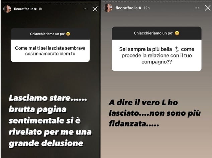Open the right story's three-dot options menu
The width and height of the screenshot is (212, 158).
[197, 8]
